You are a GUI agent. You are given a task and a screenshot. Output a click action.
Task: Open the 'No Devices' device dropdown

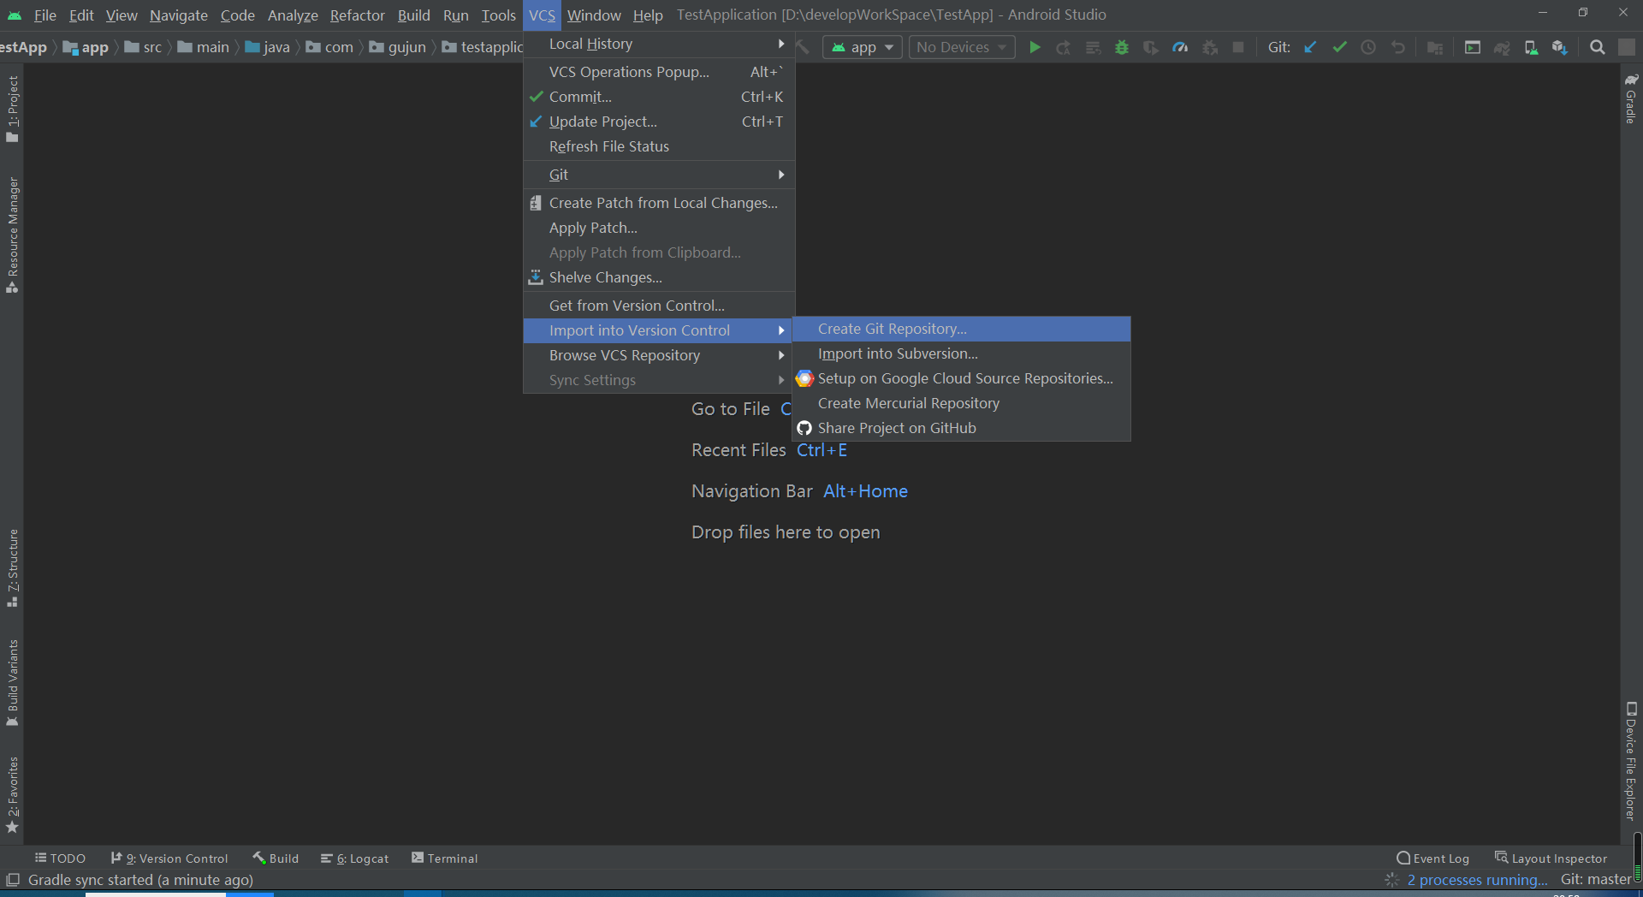[962, 47]
